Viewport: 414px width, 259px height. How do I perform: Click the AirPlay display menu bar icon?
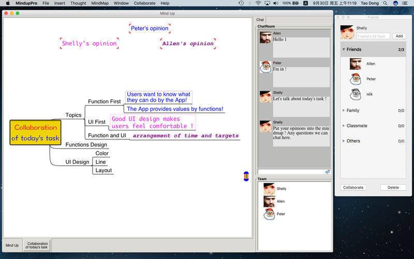coord(267,3)
